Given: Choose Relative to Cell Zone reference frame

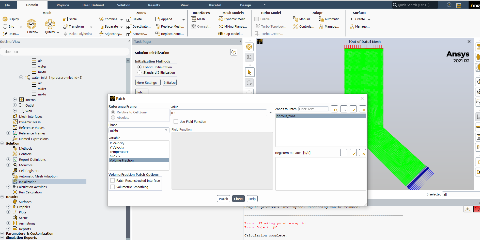Looking at the screenshot, I should (x=113, y=112).
